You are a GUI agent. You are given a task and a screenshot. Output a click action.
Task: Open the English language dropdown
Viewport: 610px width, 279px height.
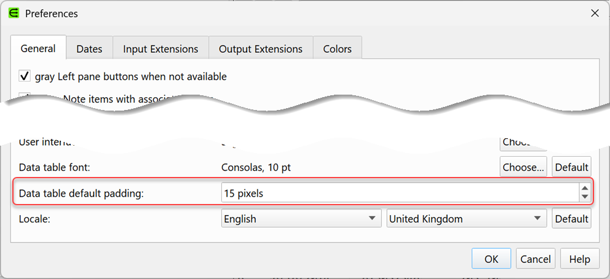click(x=301, y=219)
